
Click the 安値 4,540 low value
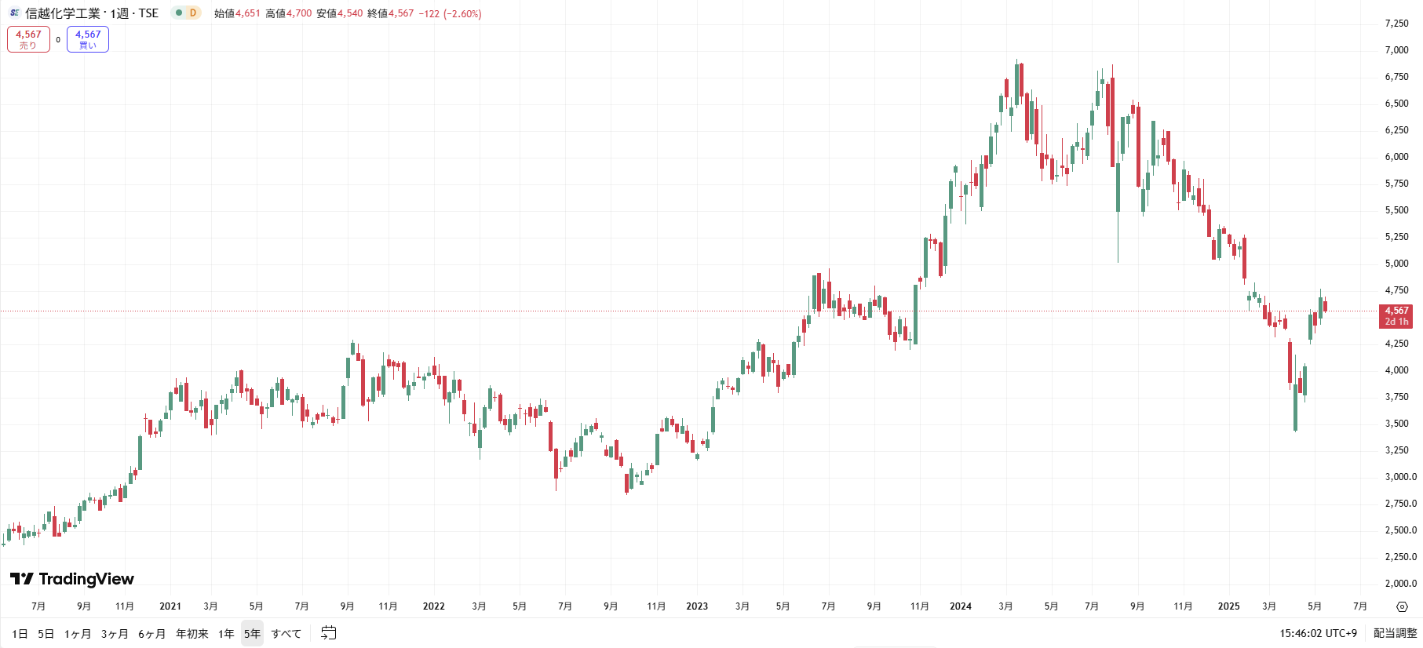(x=340, y=13)
